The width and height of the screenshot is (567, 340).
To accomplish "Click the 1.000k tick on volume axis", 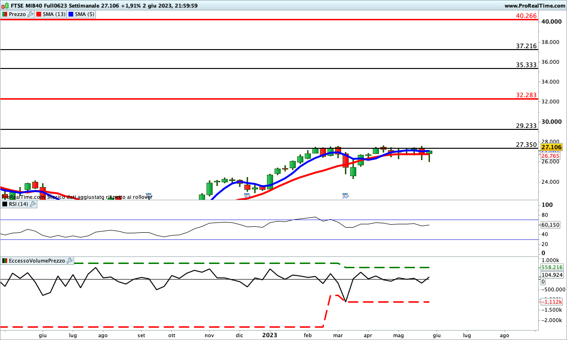I will [550, 260].
